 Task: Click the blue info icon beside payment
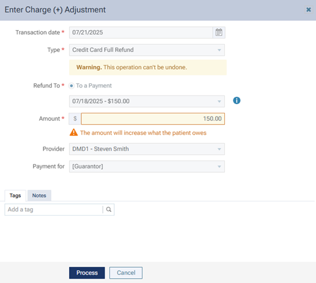tap(237, 100)
